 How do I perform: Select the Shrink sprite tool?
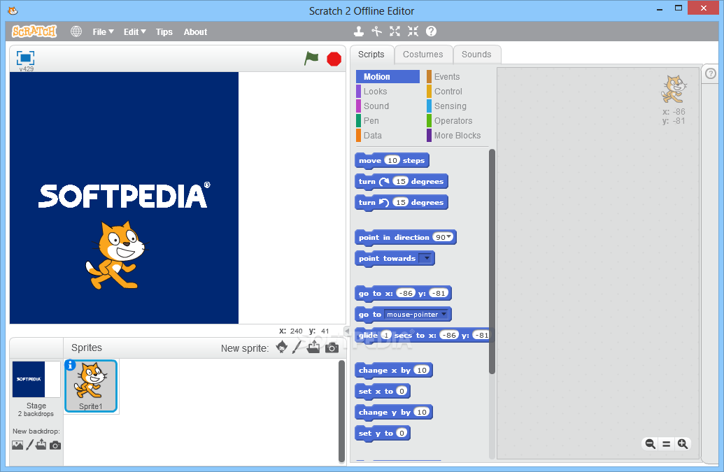coord(413,31)
